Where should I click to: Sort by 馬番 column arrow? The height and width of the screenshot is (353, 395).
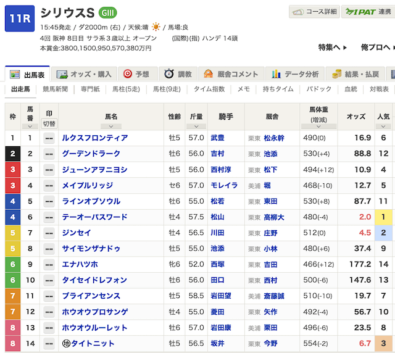click(30, 126)
